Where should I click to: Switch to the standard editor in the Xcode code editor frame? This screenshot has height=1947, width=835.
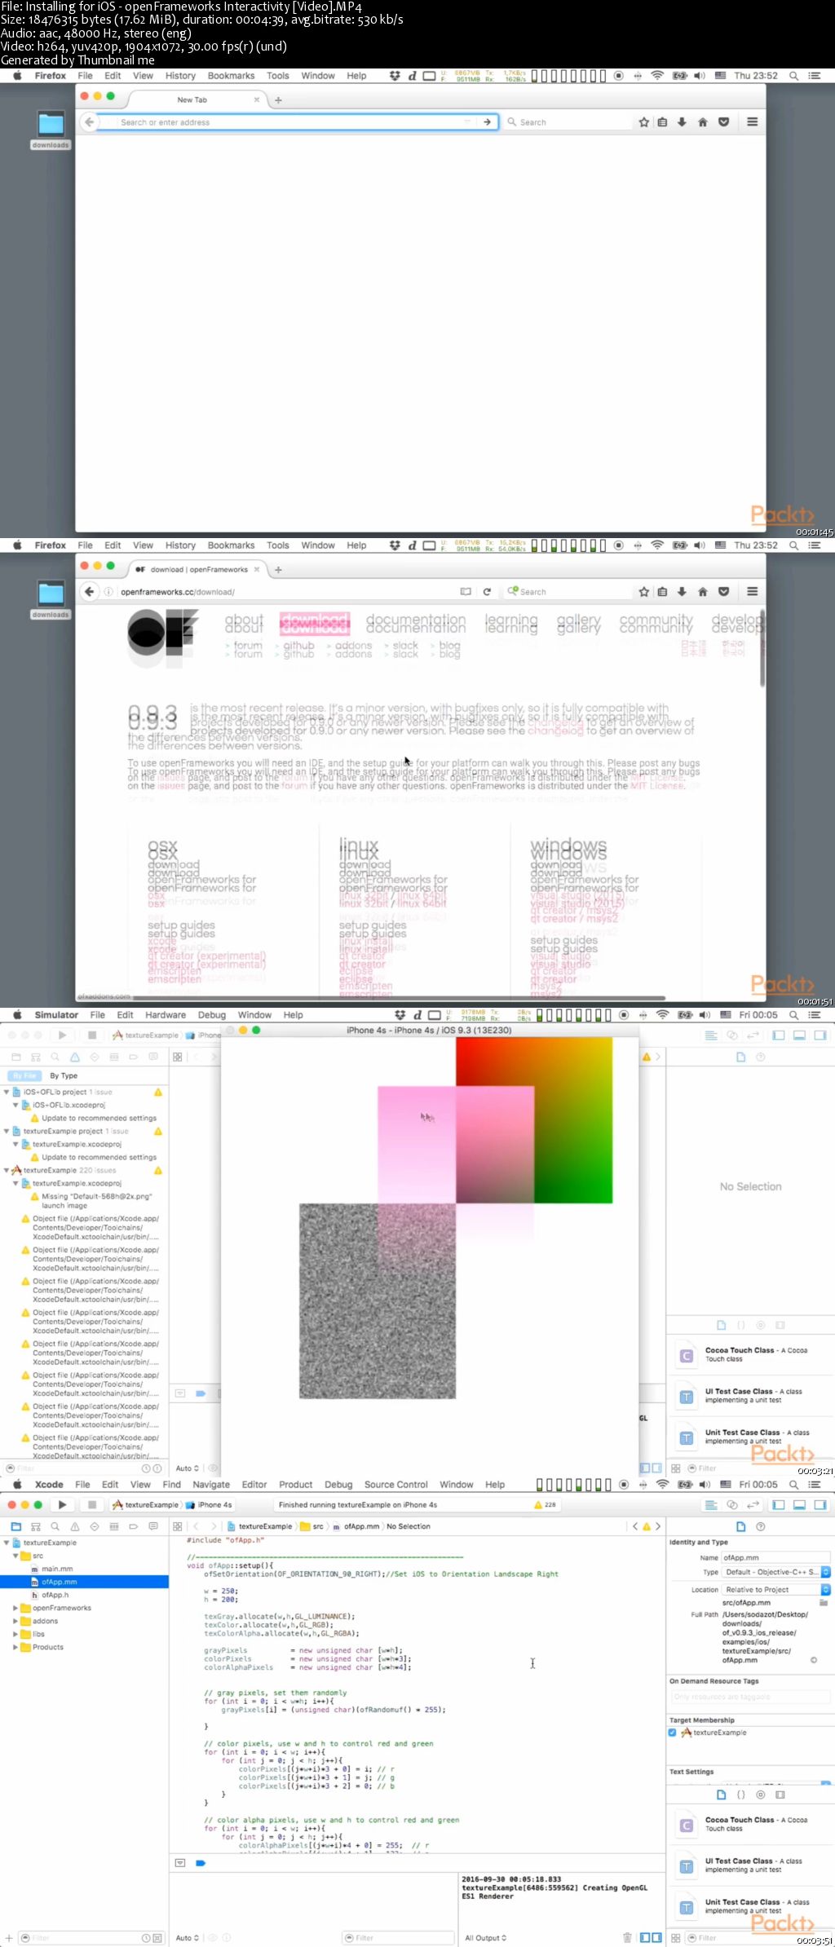pyautogui.click(x=711, y=1504)
